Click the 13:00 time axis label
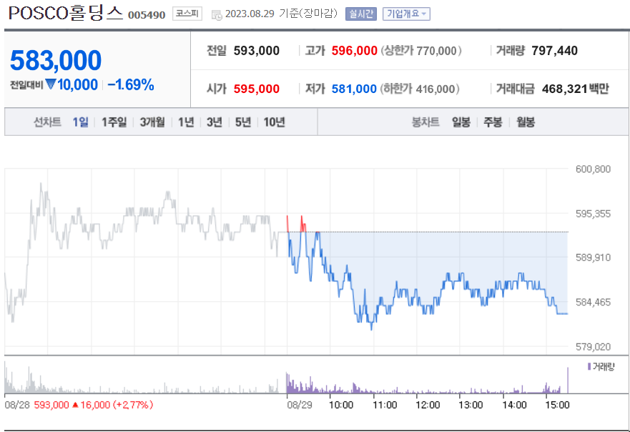Screen dimensions: 630x432 click(471, 405)
